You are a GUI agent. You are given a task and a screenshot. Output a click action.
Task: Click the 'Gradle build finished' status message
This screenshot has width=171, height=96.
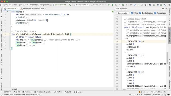[22, 95]
